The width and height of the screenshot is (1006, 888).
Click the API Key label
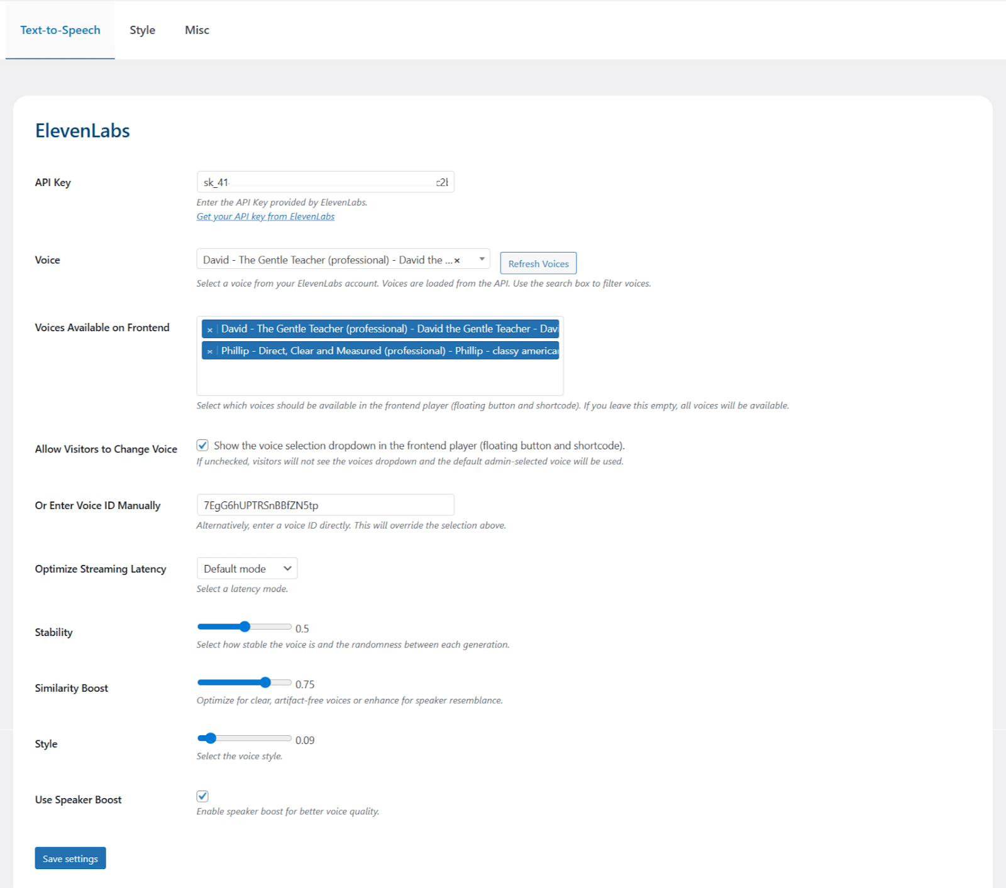tap(53, 183)
